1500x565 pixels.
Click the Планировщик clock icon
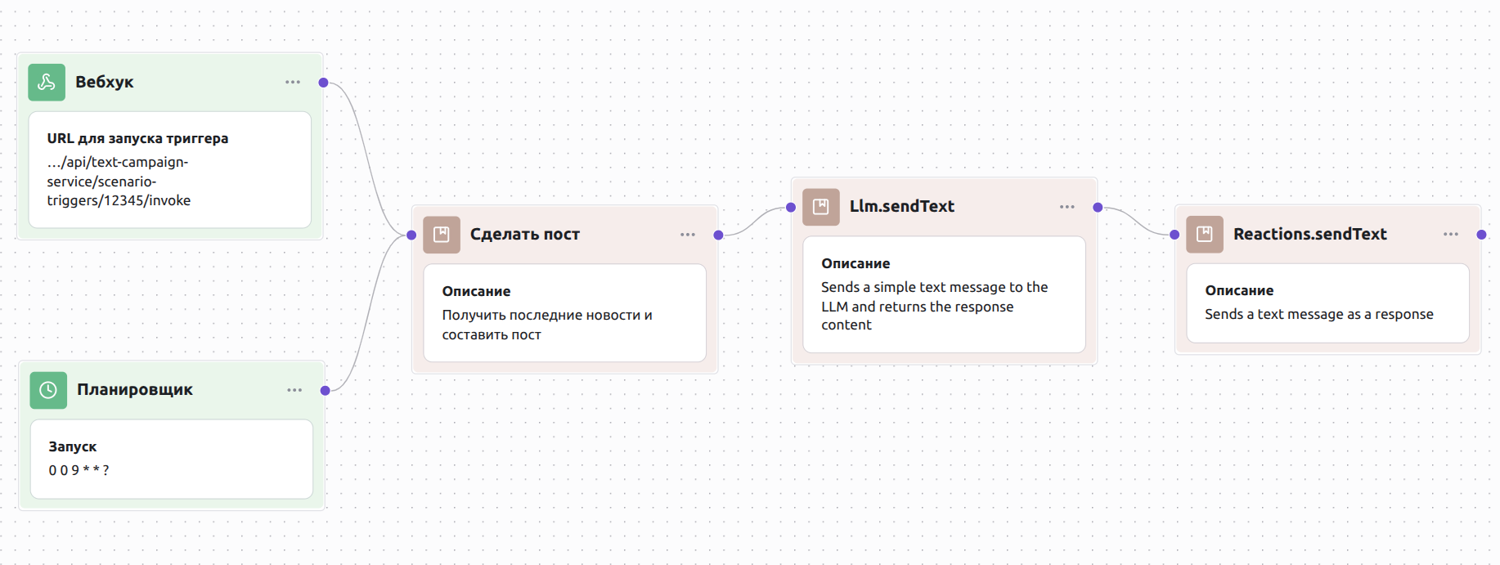48,390
